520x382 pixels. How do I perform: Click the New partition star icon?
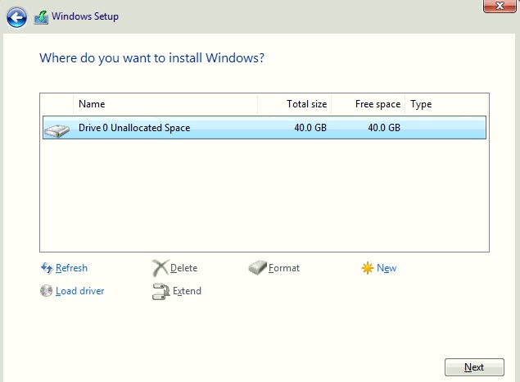coord(368,268)
